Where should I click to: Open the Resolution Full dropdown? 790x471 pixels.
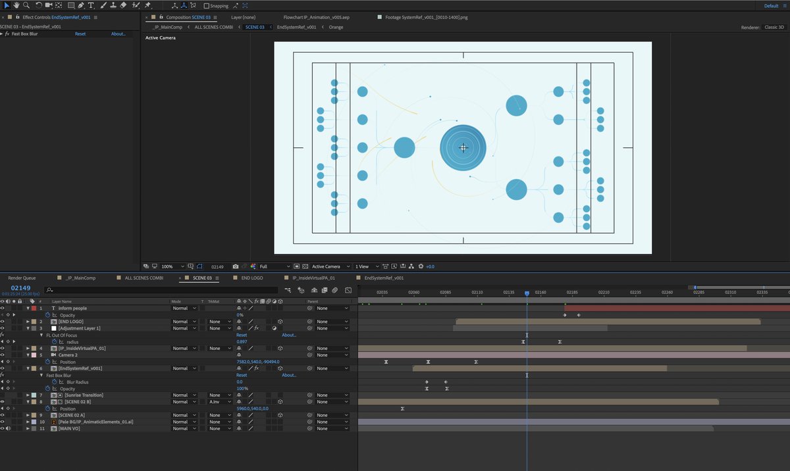tap(275, 266)
